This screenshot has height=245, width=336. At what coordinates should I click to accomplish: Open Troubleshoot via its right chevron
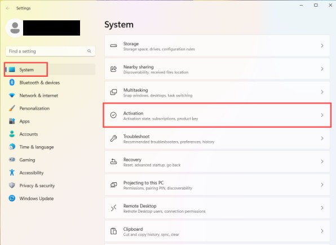click(x=322, y=138)
